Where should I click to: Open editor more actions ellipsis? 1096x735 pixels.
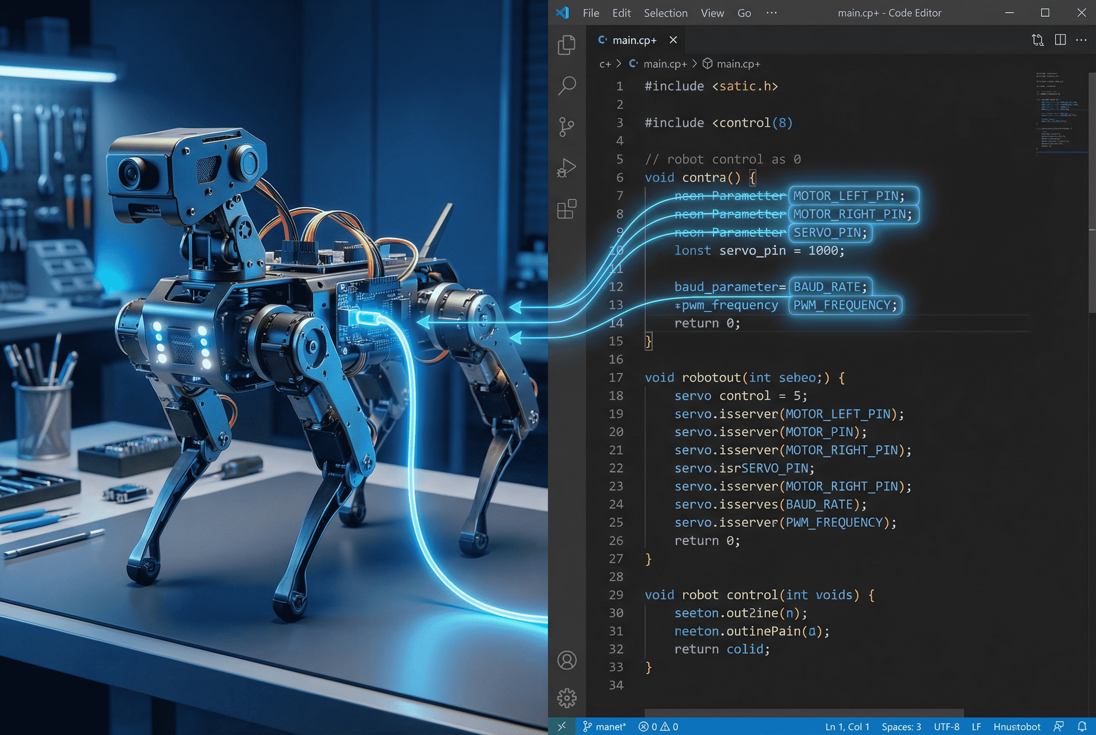click(x=1081, y=40)
